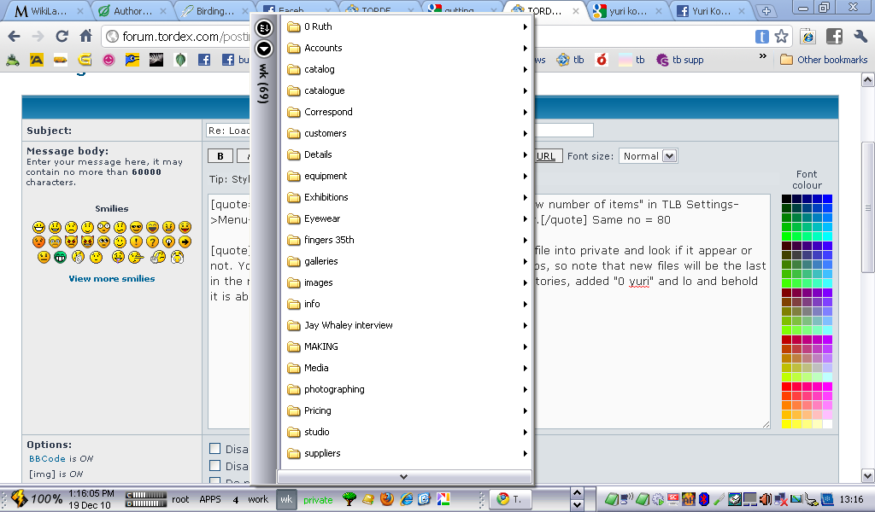Viewport: 875px width, 512px height.
Task: Click the View more smilies link
Action: click(x=112, y=278)
